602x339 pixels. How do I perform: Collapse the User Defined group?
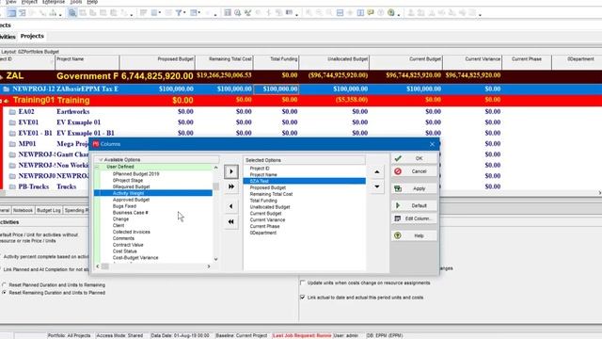(x=97, y=167)
